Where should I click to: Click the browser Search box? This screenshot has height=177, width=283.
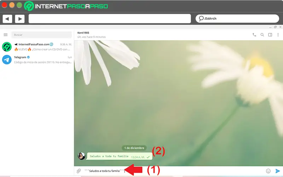pyautogui.click(x=237, y=18)
